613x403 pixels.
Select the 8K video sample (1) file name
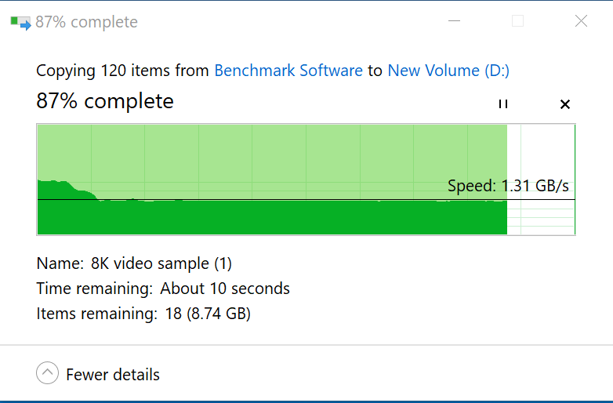point(161,263)
